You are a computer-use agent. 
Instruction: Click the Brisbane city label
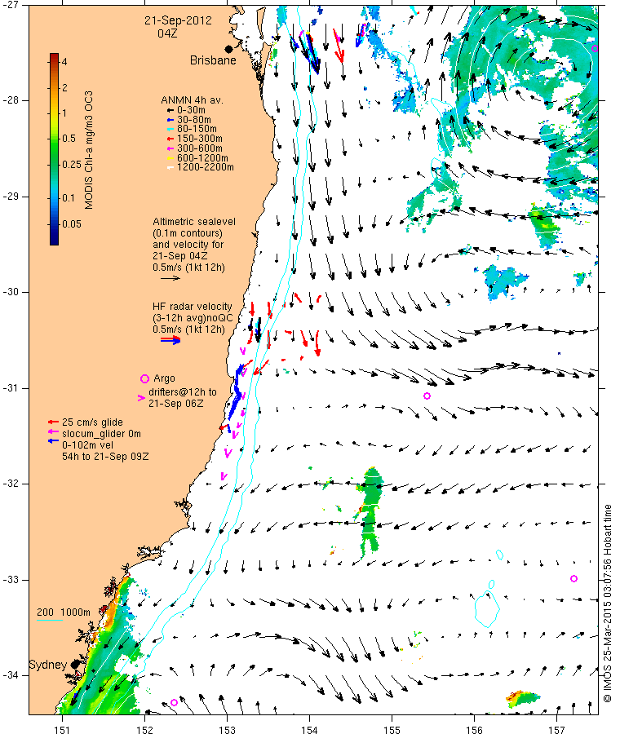213,60
